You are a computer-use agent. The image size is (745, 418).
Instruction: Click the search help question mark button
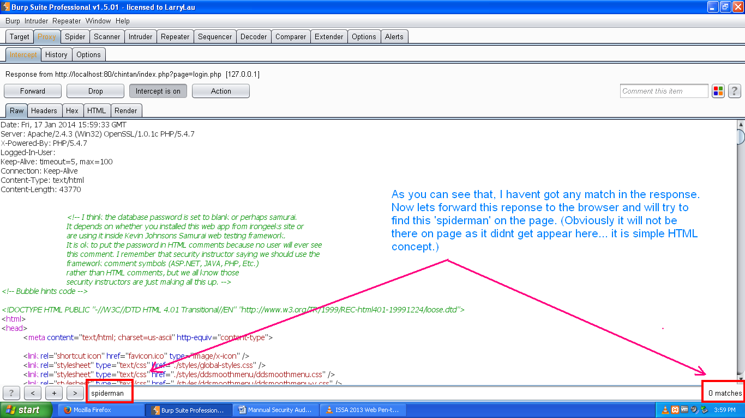[x=11, y=393]
